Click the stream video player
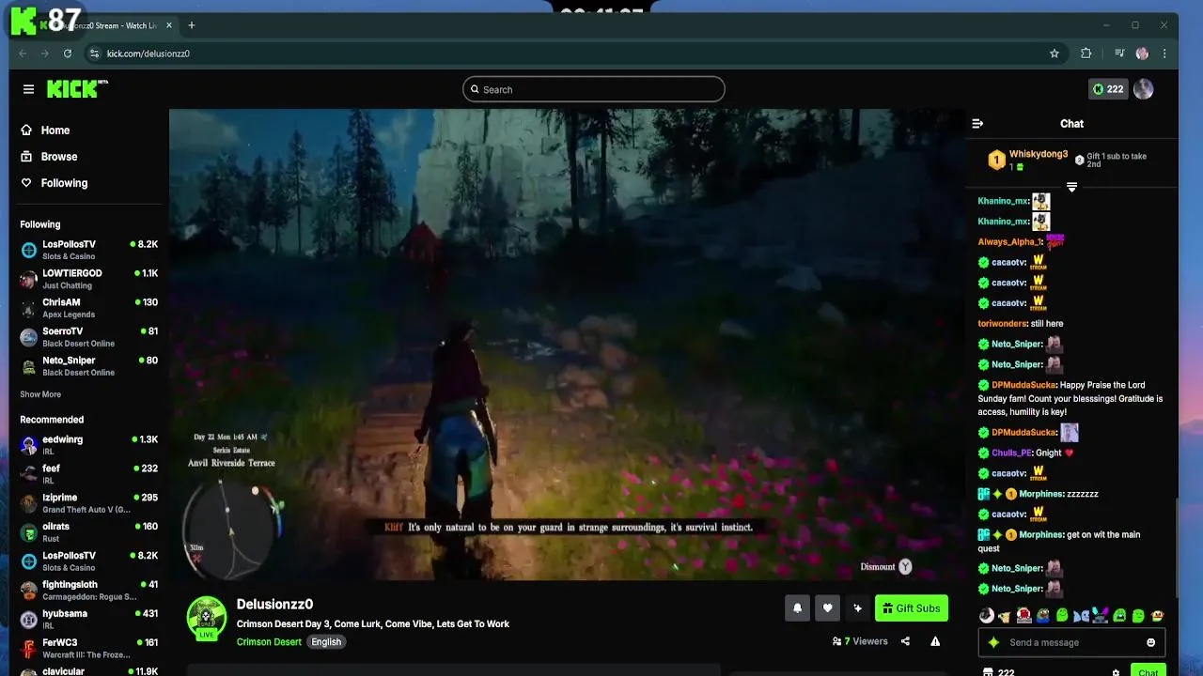The image size is (1203, 676). [567, 344]
